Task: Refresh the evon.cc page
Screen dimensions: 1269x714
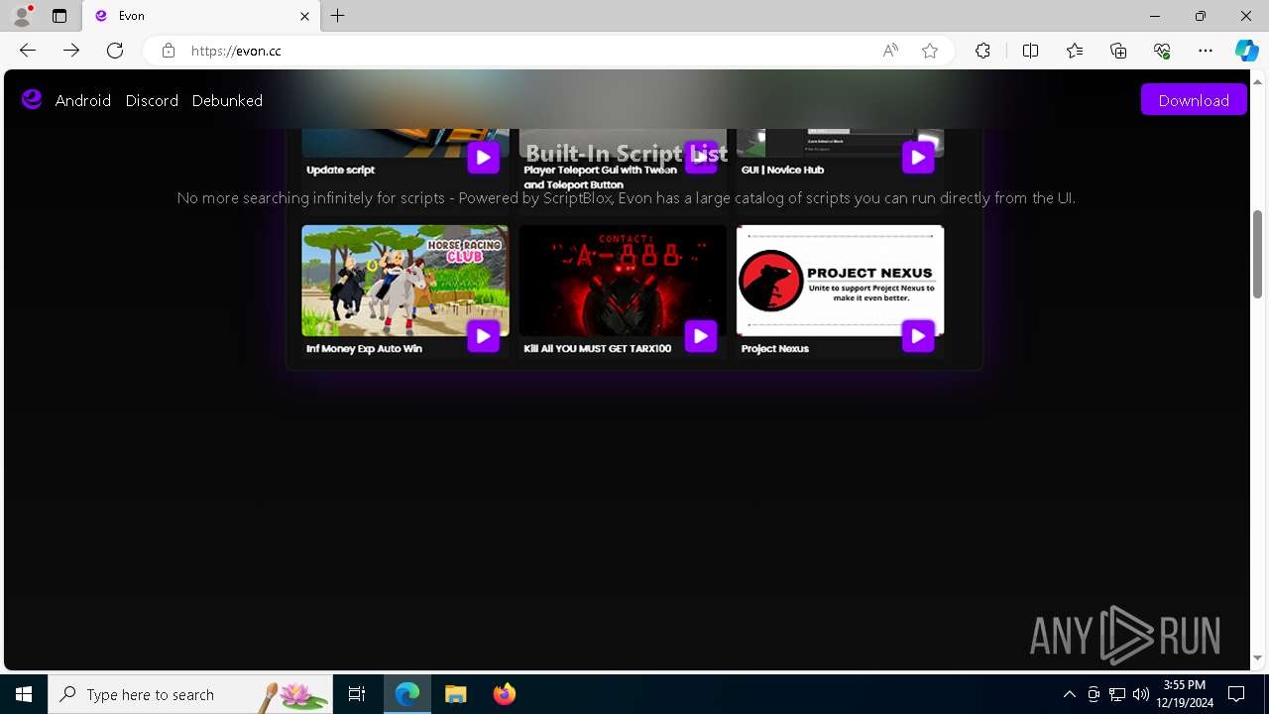Action: point(115,51)
